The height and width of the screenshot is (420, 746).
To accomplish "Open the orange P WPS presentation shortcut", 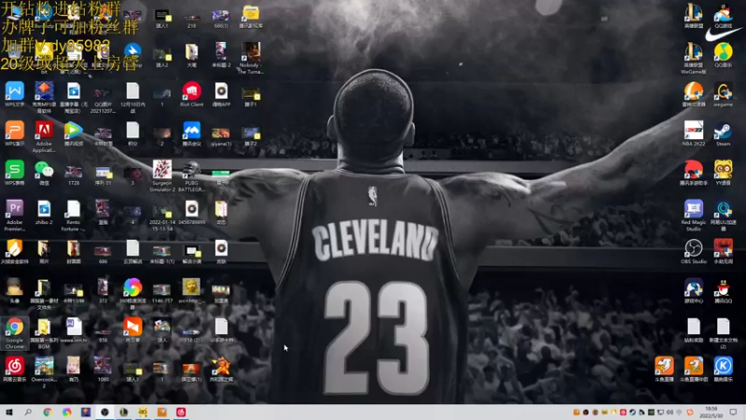I will point(14,133).
